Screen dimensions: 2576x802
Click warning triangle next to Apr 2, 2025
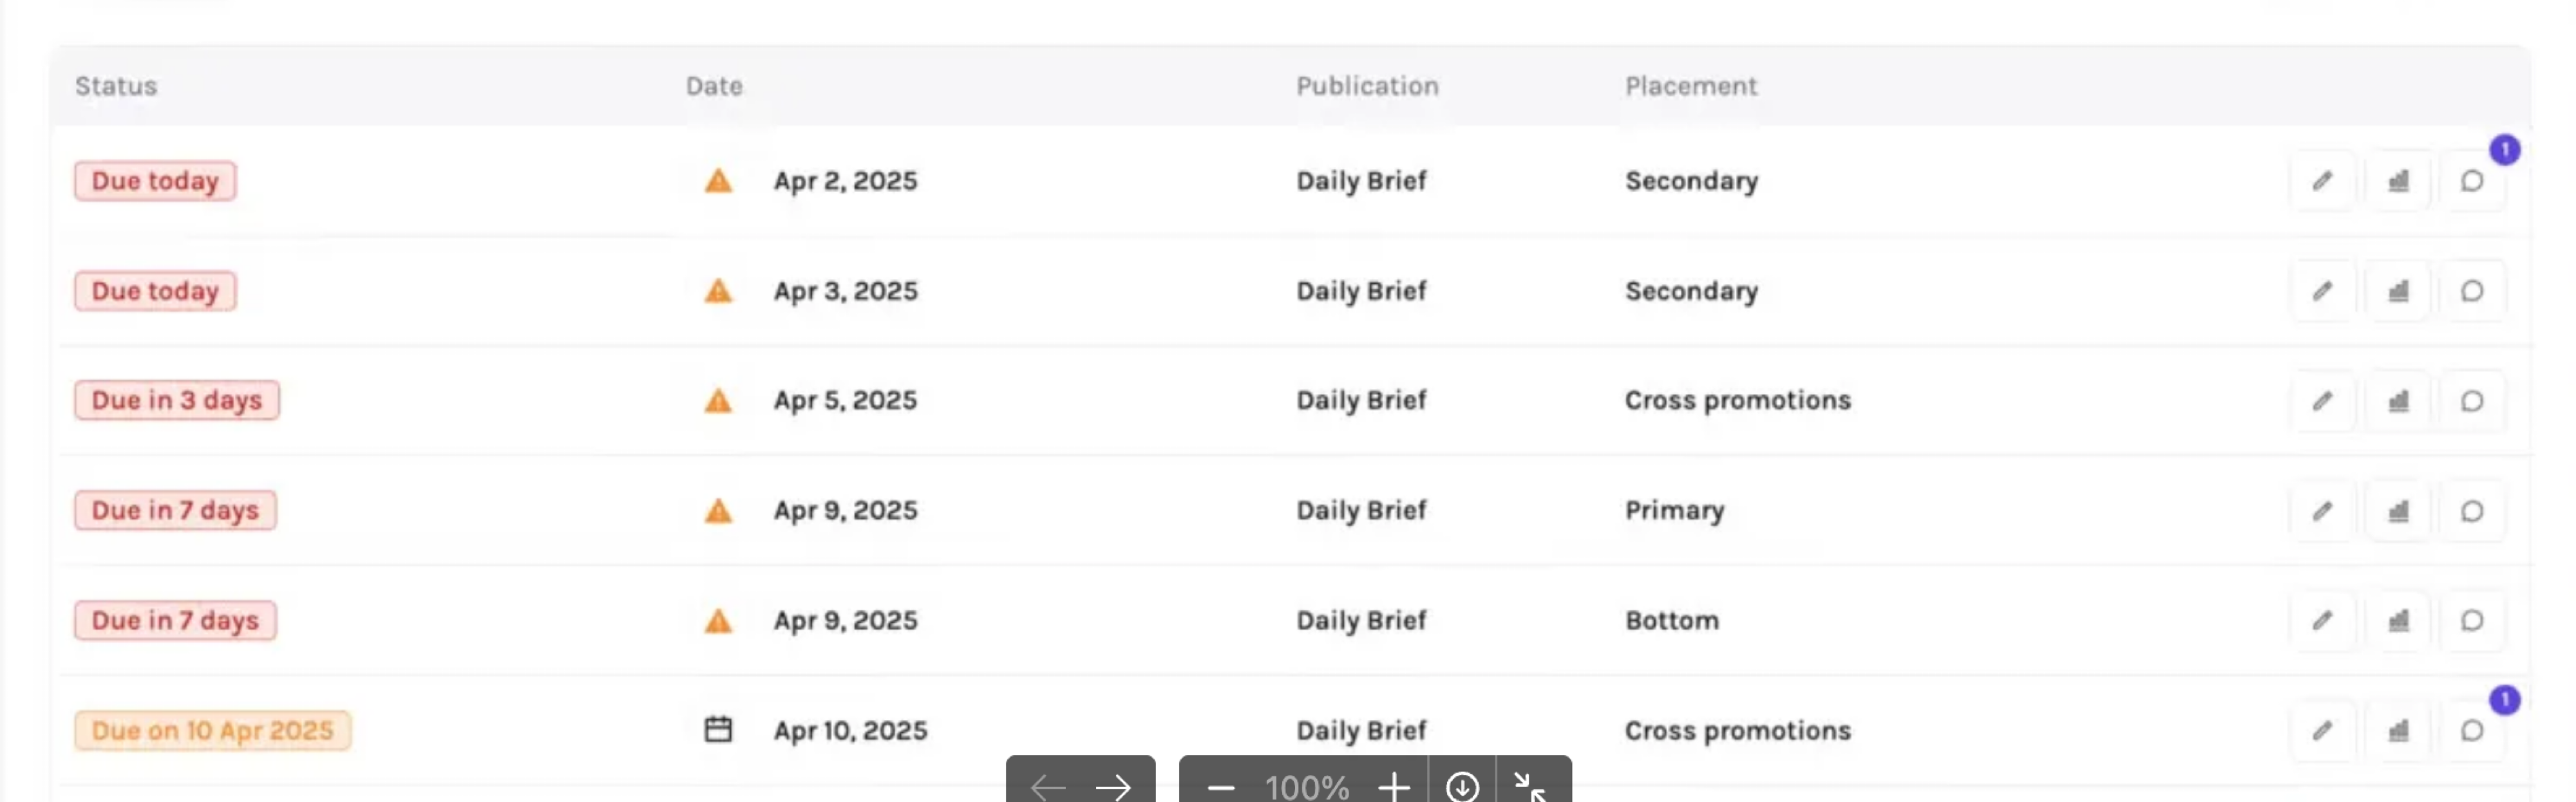click(x=718, y=181)
